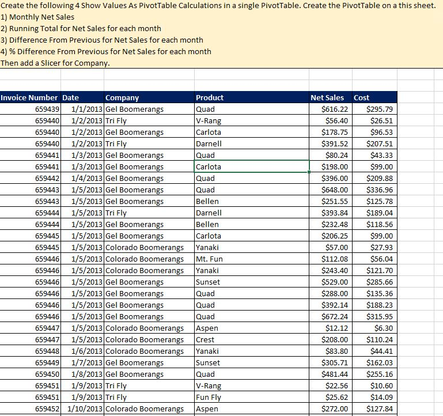Image resolution: width=443 pixels, height=416 pixels.
Task: Select the Product column header
Action: point(252,97)
